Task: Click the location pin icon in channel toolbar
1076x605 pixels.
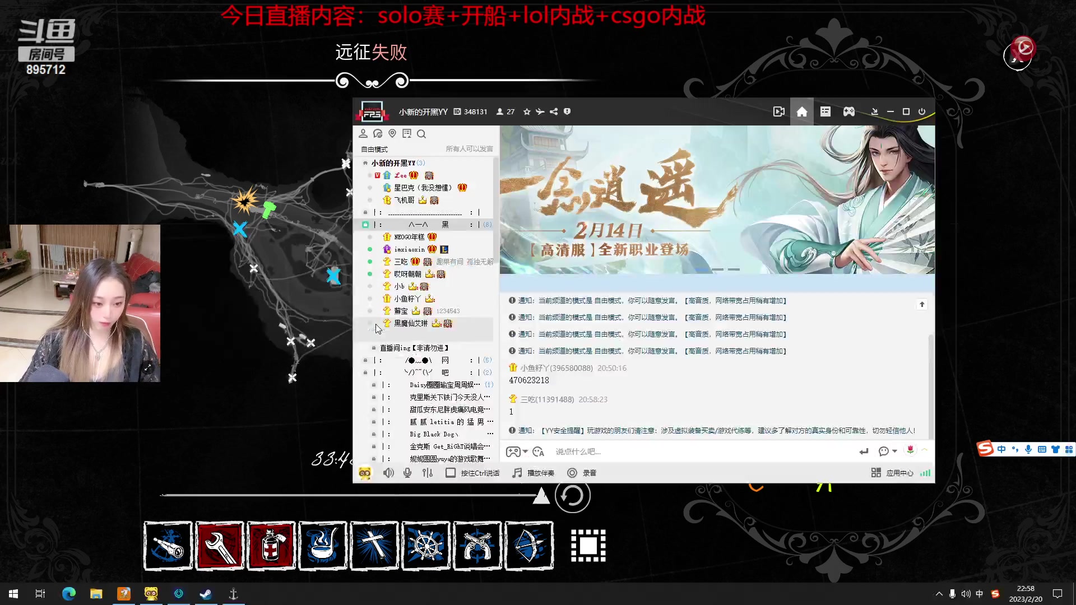Action: point(392,133)
